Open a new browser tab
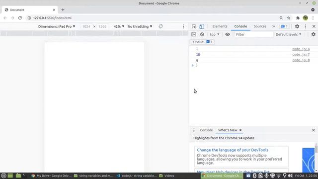Image resolution: width=318 pixels, height=179 pixels. click(x=63, y=10)
